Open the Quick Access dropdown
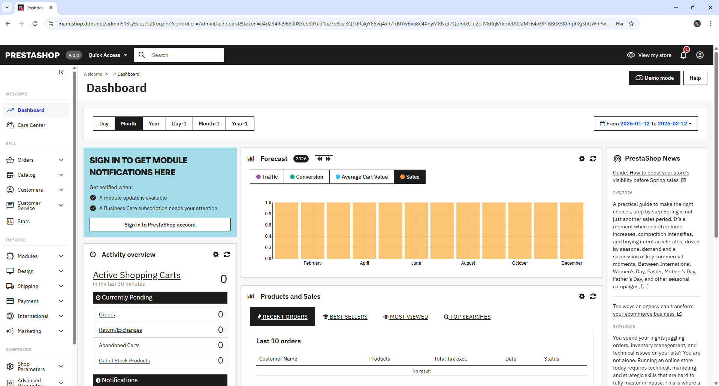719x386 pixels. tap(108, 55)
